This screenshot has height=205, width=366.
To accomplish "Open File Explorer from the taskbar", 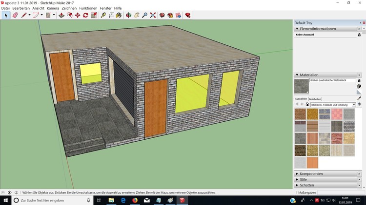I will [x=111, y=200].
